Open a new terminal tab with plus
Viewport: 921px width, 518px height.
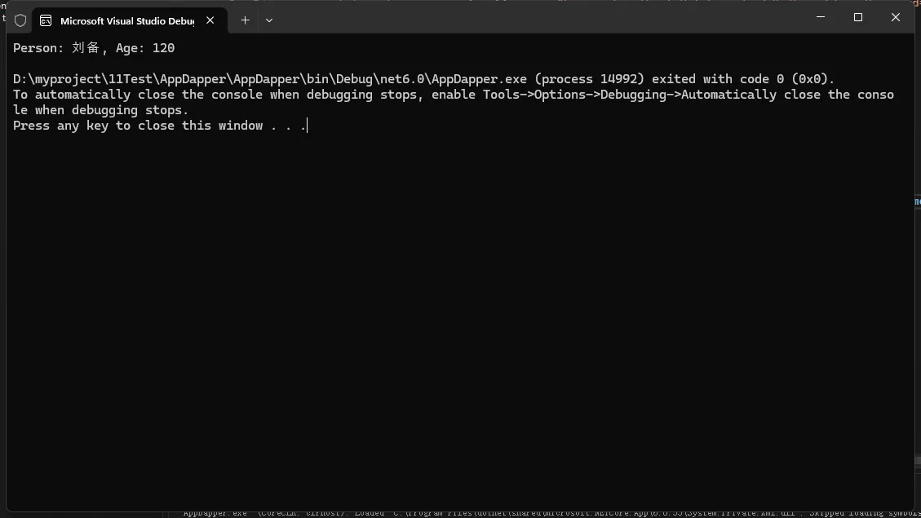pyautogui.click(x=245, y=20)
